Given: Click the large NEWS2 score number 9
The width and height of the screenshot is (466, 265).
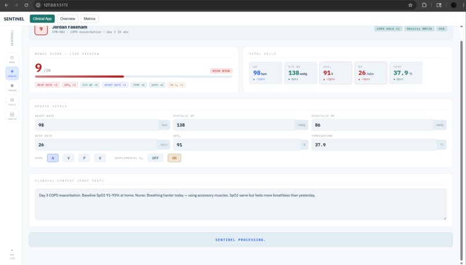Looking at the screenshot, I should 38,68.
